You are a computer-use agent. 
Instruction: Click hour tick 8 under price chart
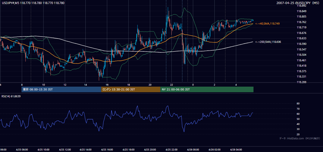click(x=22, y=85)
